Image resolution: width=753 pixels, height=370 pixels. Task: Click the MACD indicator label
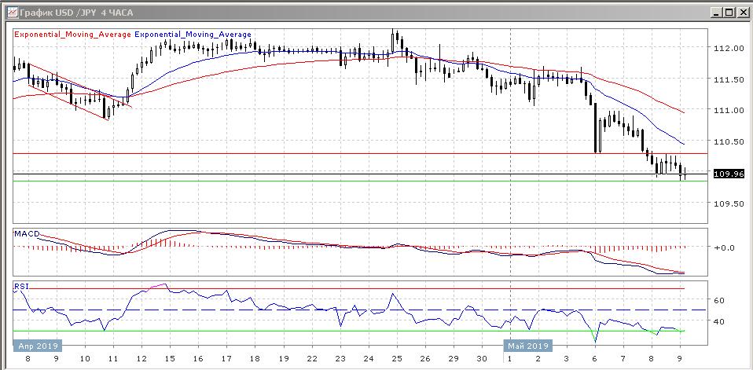point(27,233)
